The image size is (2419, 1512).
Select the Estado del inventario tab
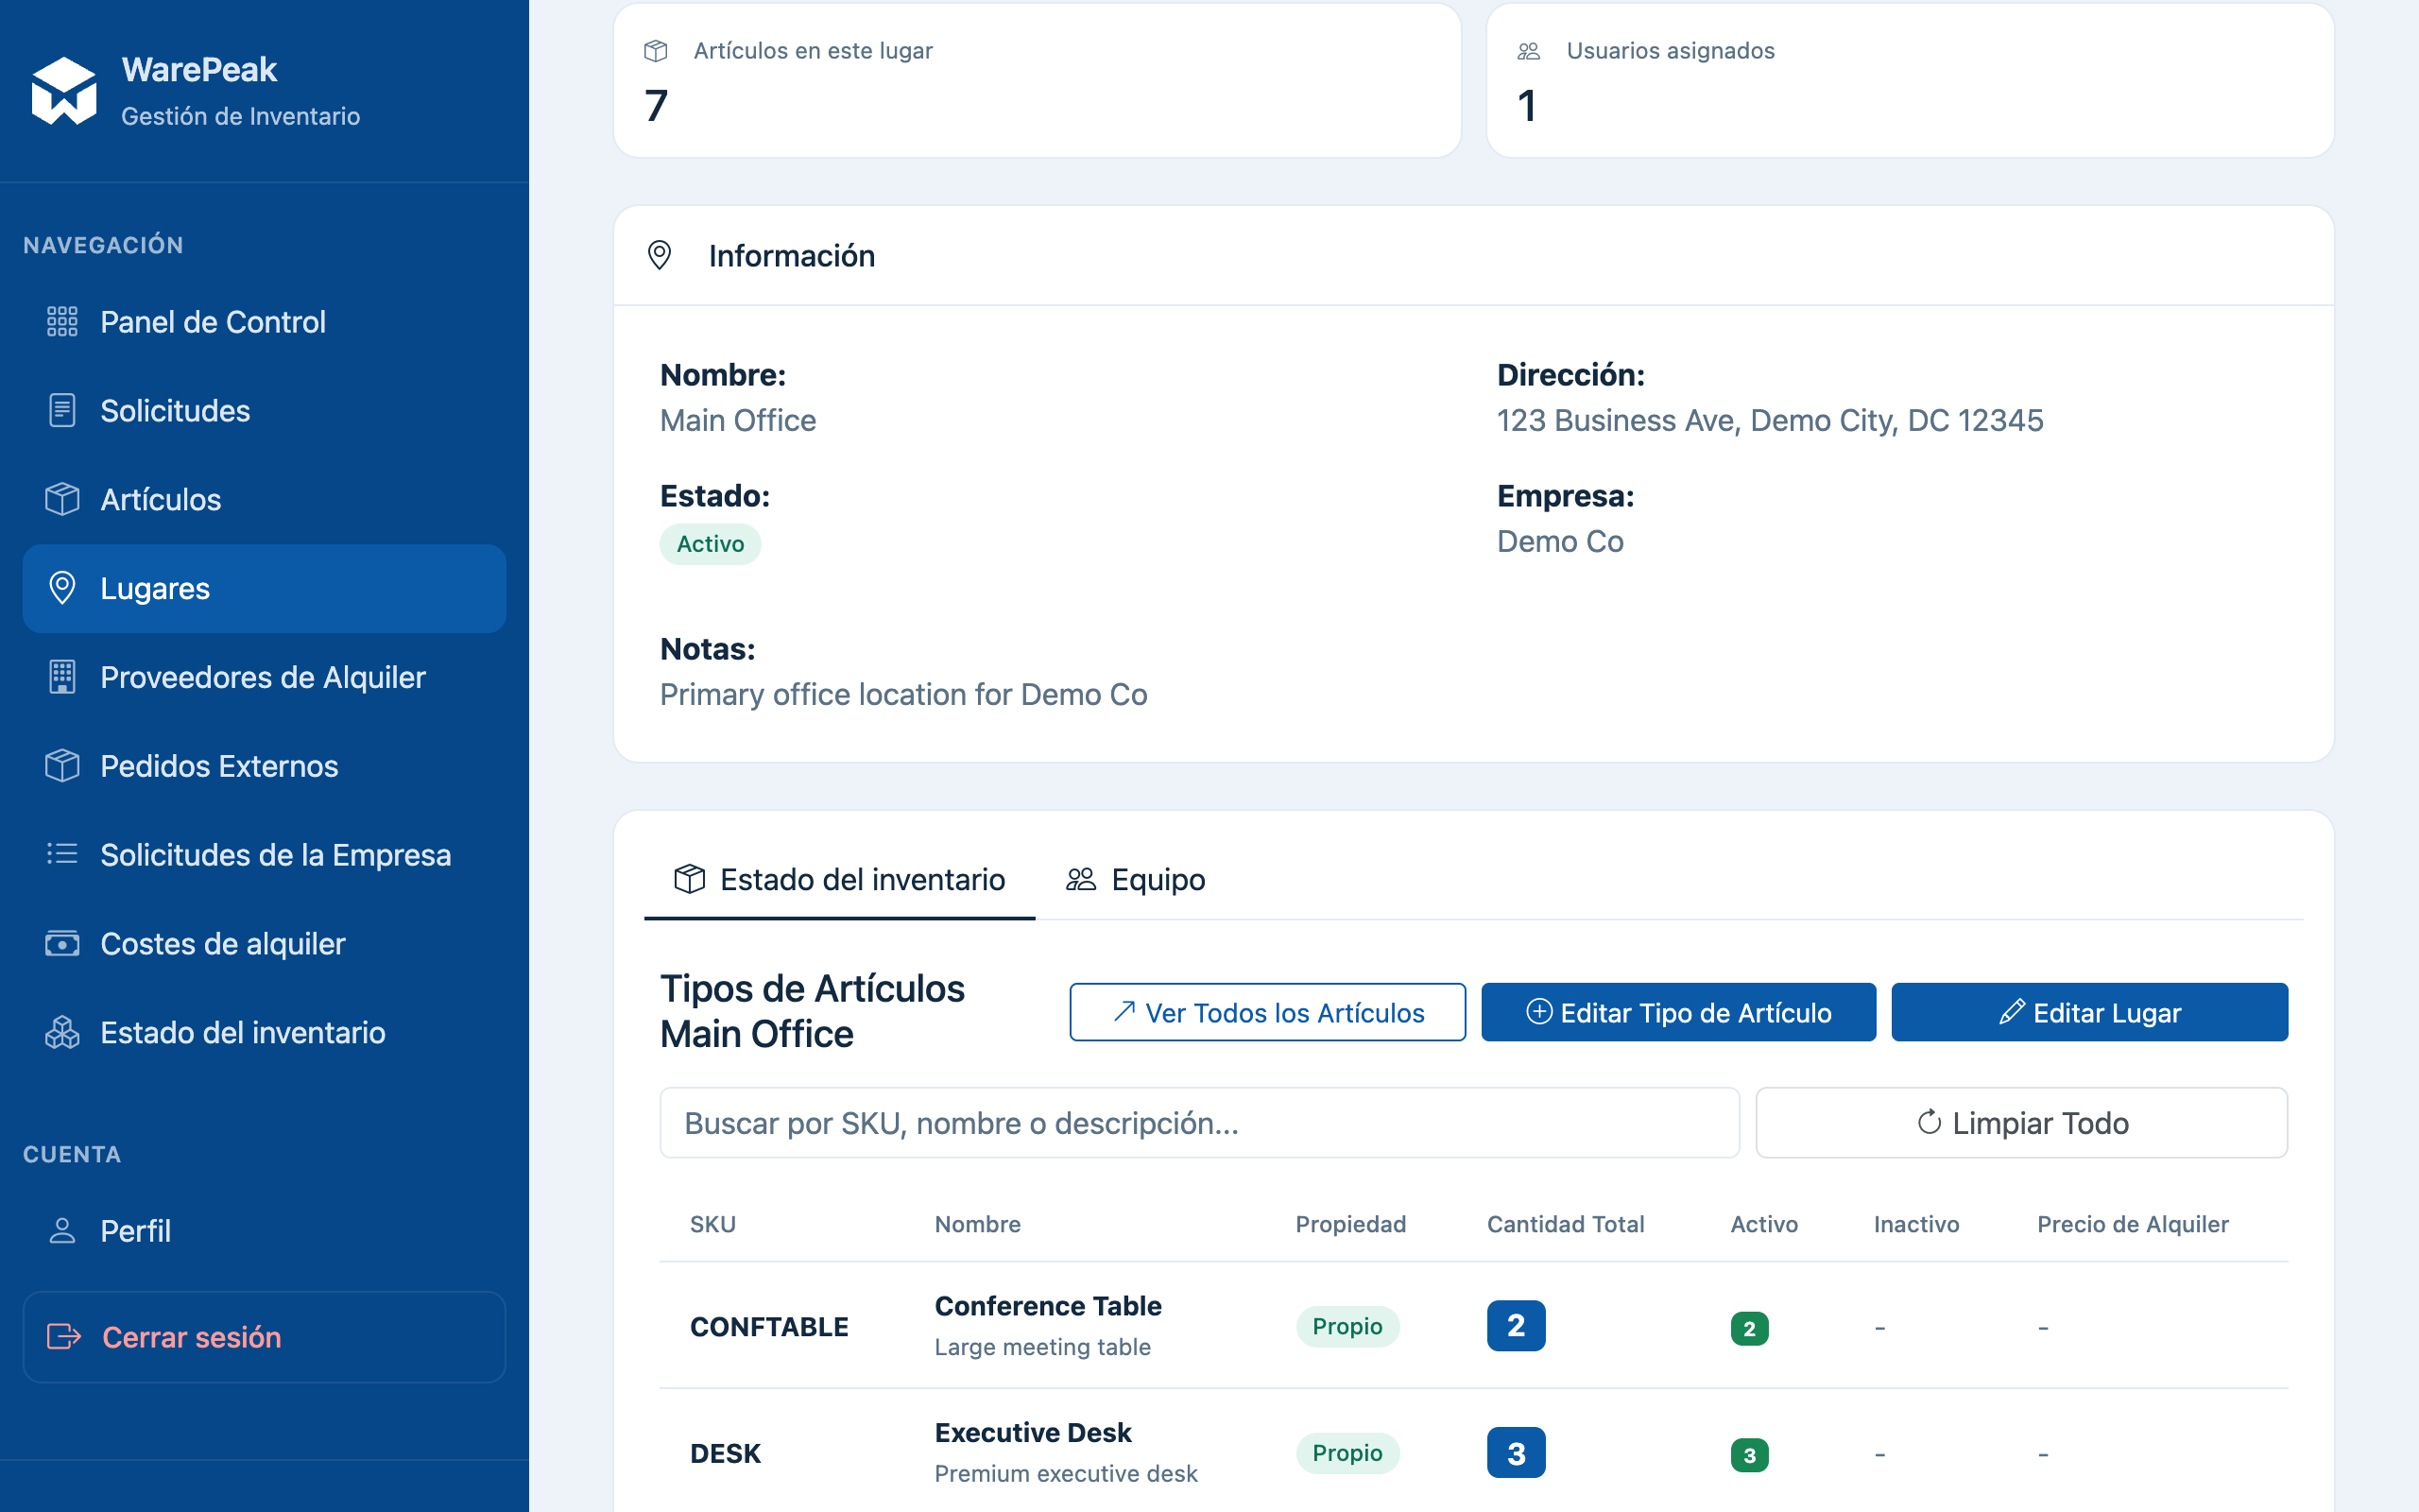pyautogui.click(x=840, y=879)
